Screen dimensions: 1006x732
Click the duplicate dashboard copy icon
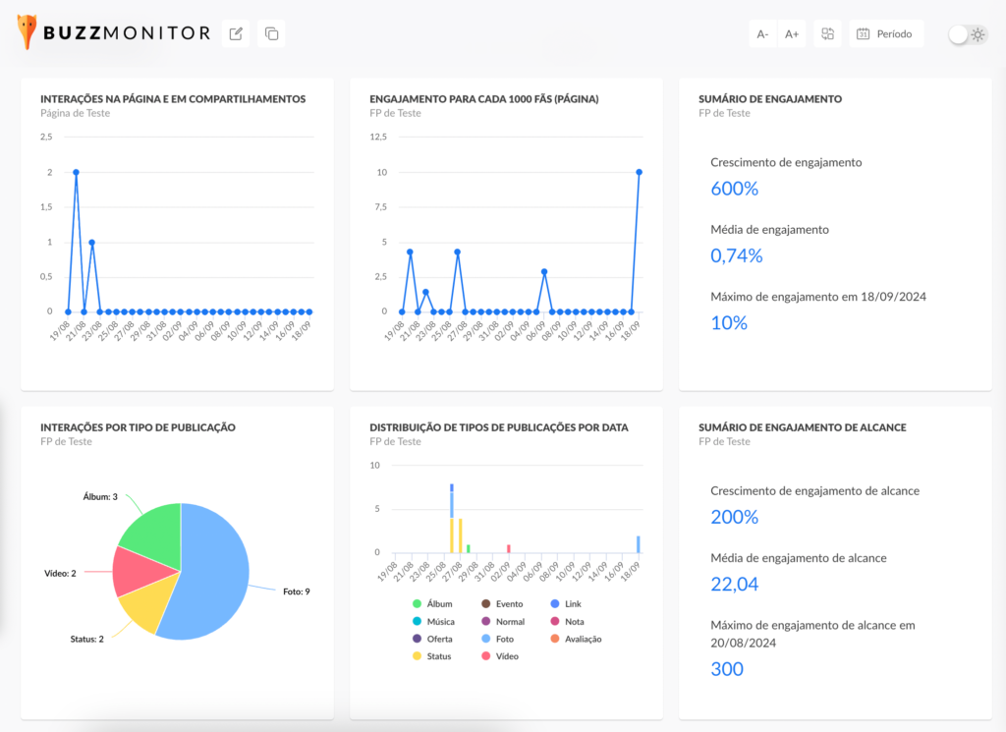272,33
